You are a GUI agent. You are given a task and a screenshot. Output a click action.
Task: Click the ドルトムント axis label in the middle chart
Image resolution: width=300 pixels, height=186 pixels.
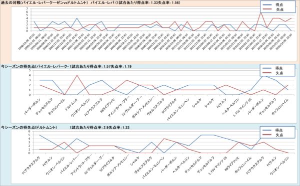coord(71,104)
